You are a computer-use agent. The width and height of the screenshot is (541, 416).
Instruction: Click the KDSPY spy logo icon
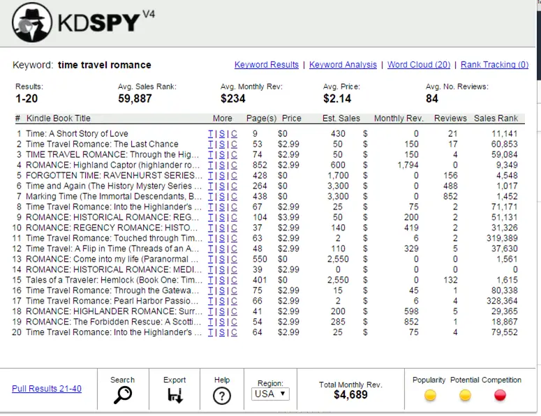(32, 23)
